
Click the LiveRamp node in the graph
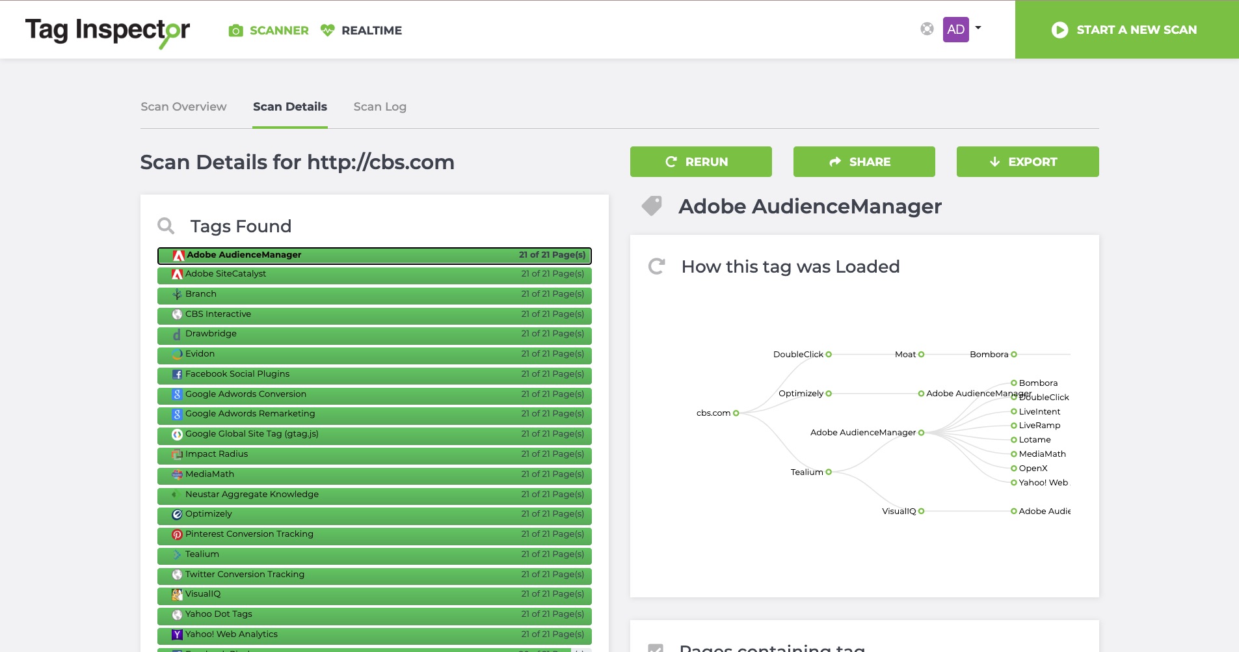(x=1014, y=426)
